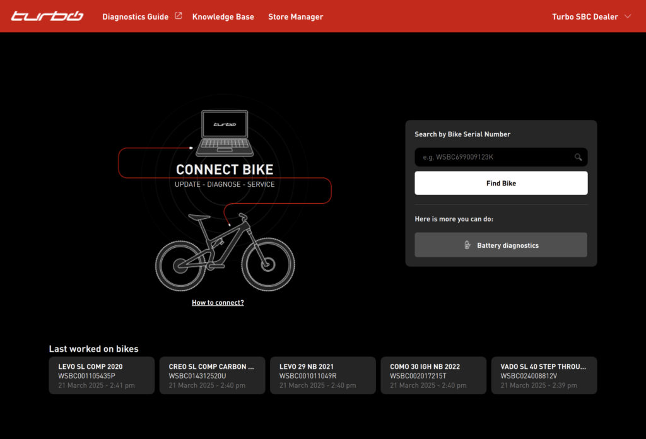Choose the COMO 30 IGH NB 2022 card

433,375
